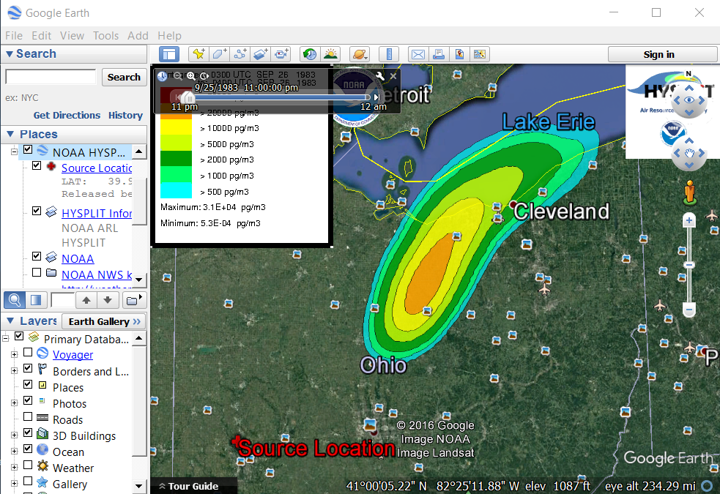Image resolution: width=720 pixels, height=494 pixels.
Task: Open the Places panel folder button
Action: (x=133, y=300)
